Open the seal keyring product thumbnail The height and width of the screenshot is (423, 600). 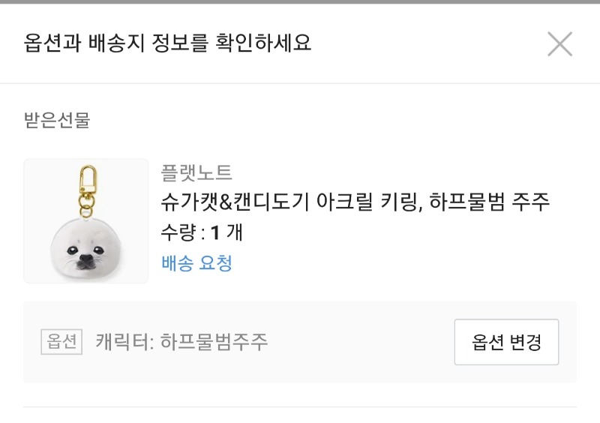point(86,220)
